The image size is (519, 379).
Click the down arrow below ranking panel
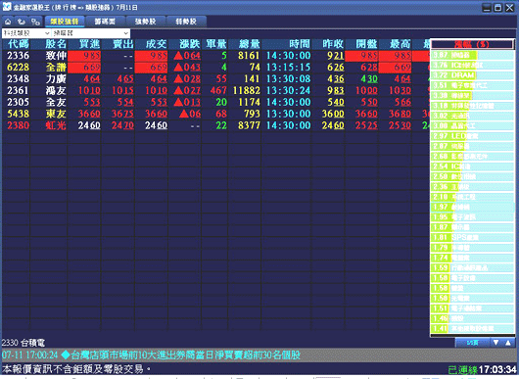495,343
